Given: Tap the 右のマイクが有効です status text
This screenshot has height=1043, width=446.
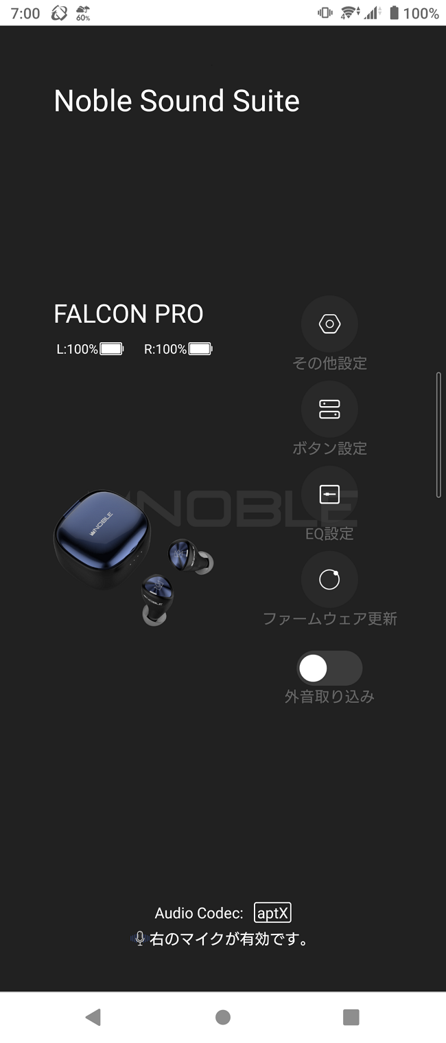Looking at the screenshot, I should tap(229, 939).
